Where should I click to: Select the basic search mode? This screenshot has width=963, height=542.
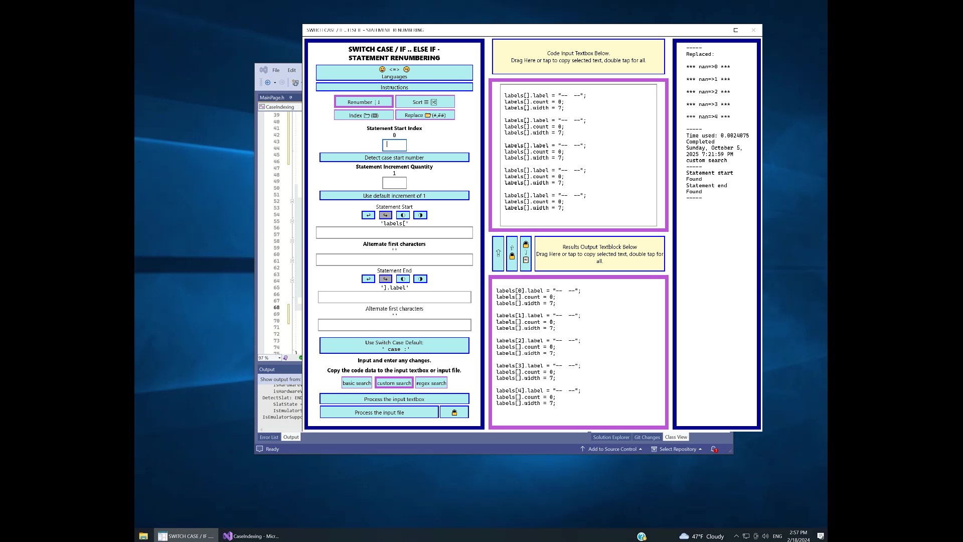point(357,383)
